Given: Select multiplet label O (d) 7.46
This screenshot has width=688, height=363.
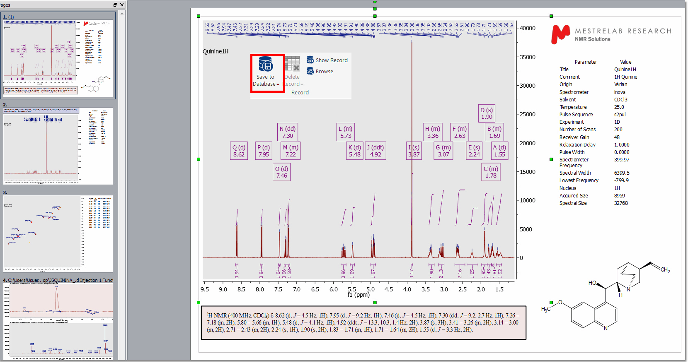Looking at the screenshot, I should [x=282, y=172].
